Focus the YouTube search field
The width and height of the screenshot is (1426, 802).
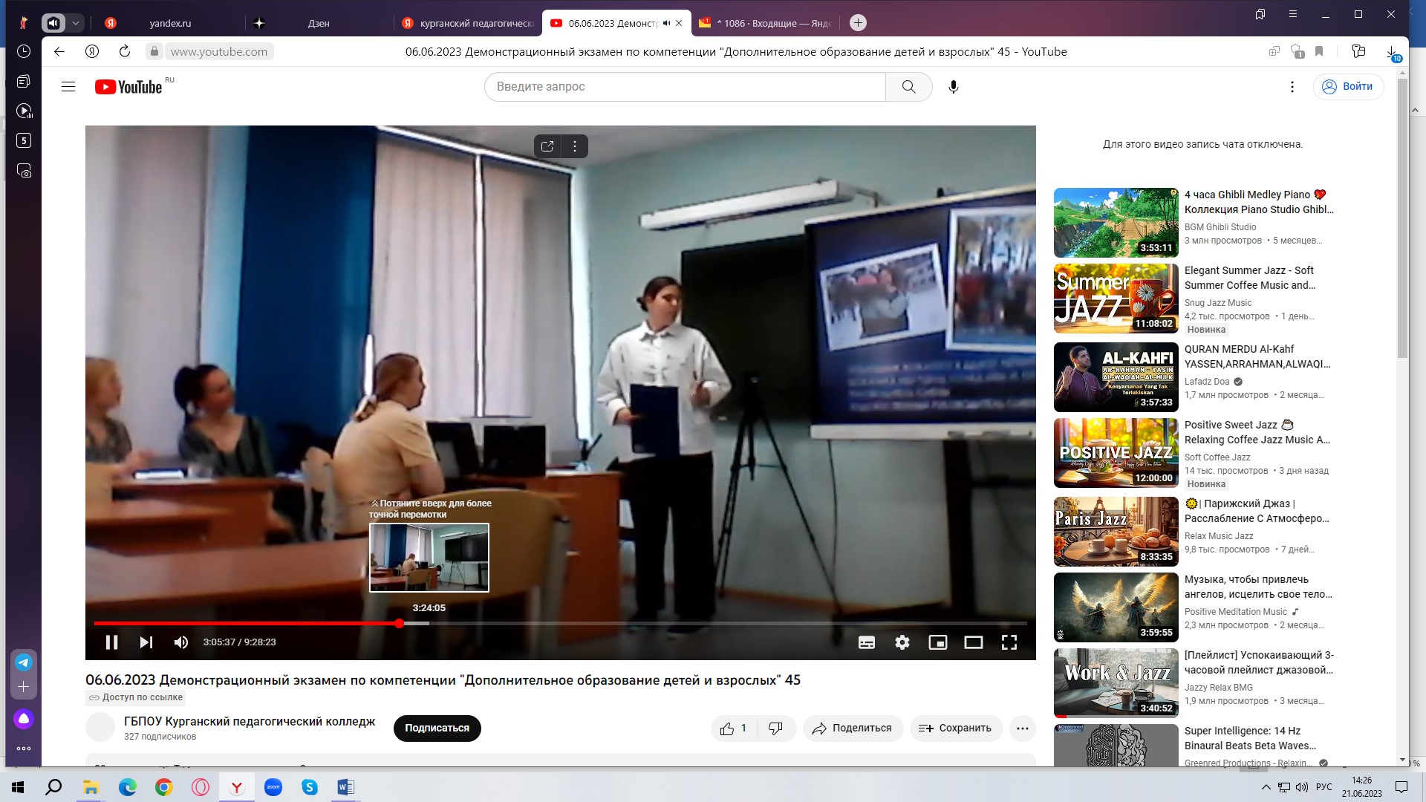click(685, 87)
